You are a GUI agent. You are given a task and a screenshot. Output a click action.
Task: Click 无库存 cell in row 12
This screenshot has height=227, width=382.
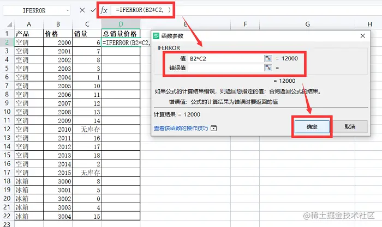pyautogui.click(x=87, y=130)
